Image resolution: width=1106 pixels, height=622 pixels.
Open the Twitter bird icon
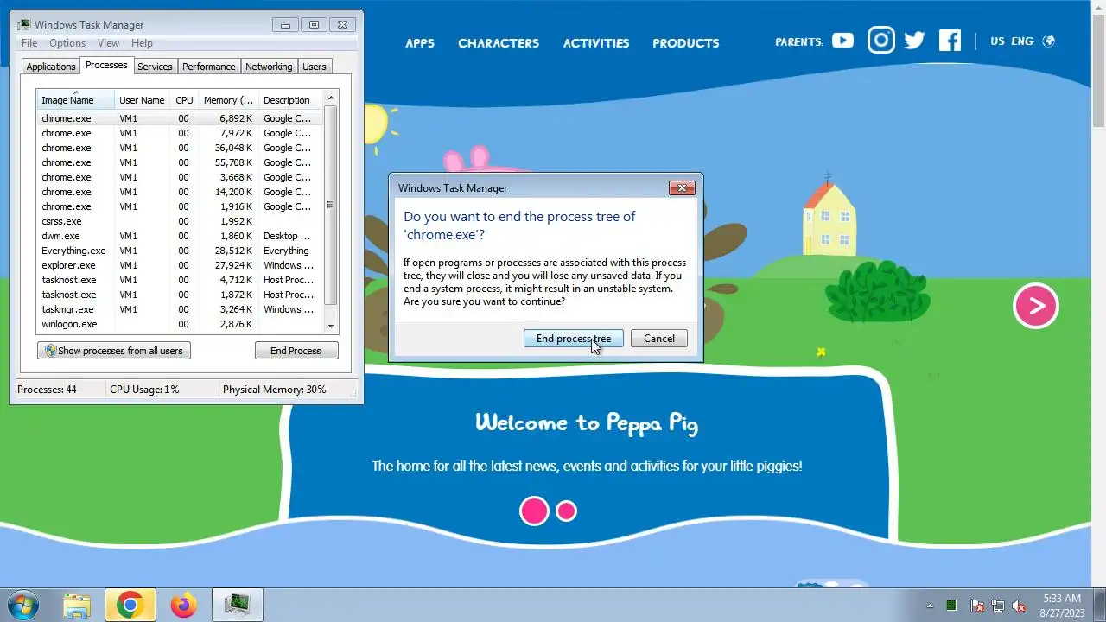914,41
